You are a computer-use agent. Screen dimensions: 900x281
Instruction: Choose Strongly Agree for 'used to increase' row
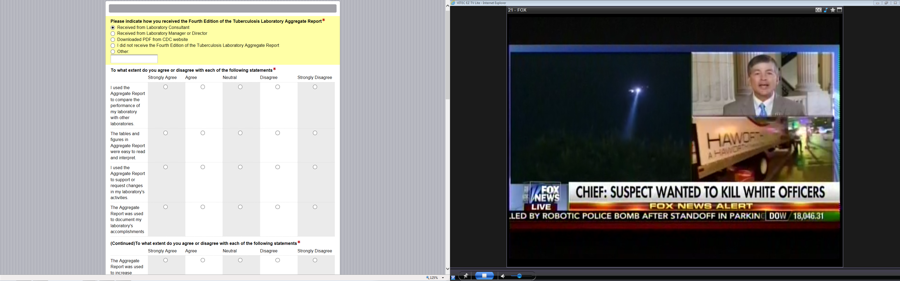click(x=166, y=260)
